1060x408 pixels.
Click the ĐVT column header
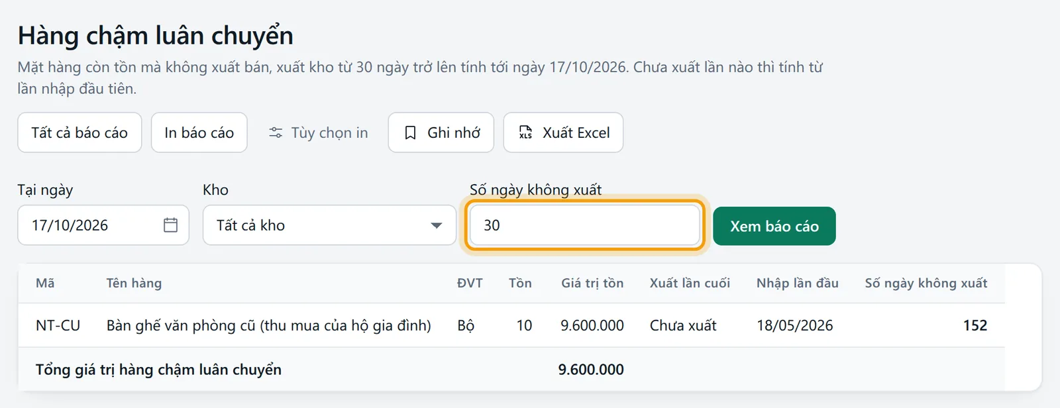tap(470, 283)
